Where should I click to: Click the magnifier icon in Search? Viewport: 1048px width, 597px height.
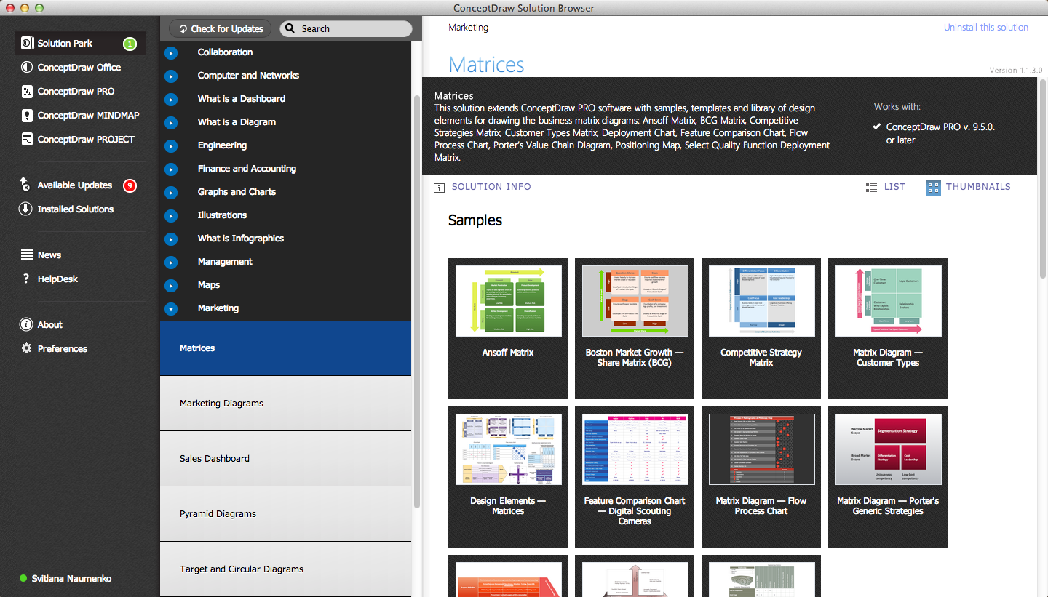[x=290, y=28]
